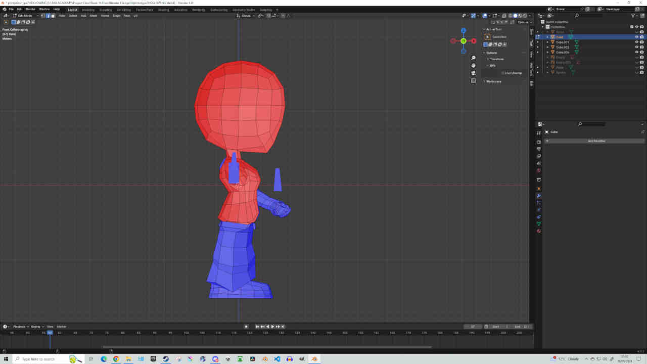Image resolution: width=647 pixels, height=364 pixels.
Task: Click the Add Modifier button
Action: click(x=596, y=141)
